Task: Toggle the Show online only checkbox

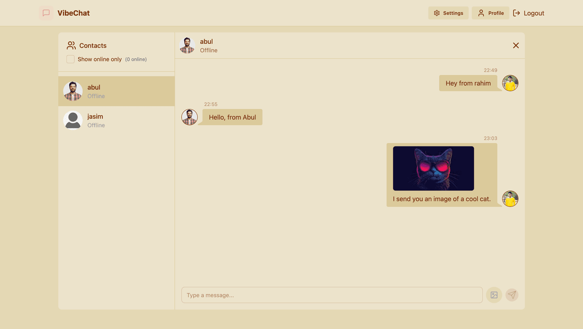Action: click(70, 59)
